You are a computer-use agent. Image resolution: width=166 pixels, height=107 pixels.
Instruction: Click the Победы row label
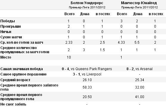coord(8,21)
